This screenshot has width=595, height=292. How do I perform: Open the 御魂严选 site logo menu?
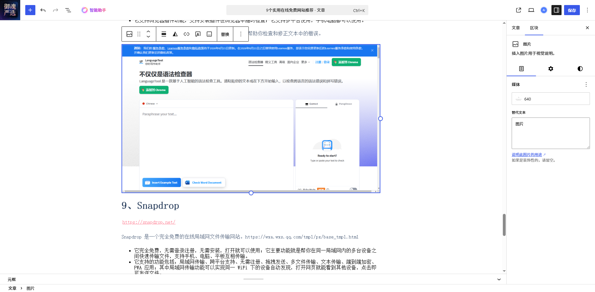[x=10, y=10]
